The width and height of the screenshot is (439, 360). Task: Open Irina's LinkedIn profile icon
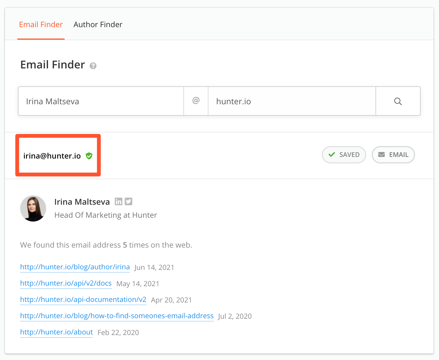pos(119,201)
